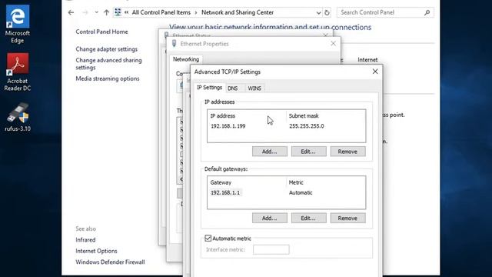Close the Ethernet Properties window

(333, 44)
